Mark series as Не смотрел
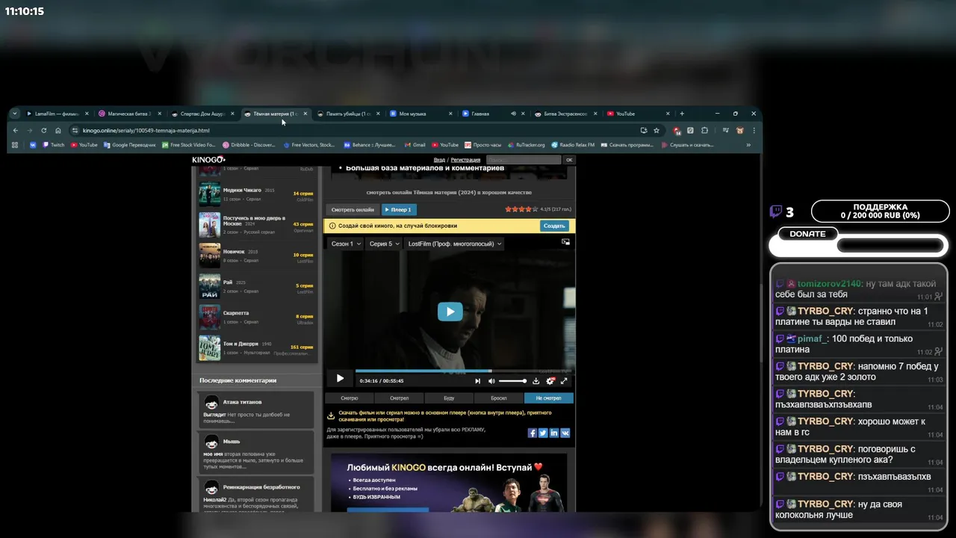This screenshot has width=956, height=538. click(549, 398)
